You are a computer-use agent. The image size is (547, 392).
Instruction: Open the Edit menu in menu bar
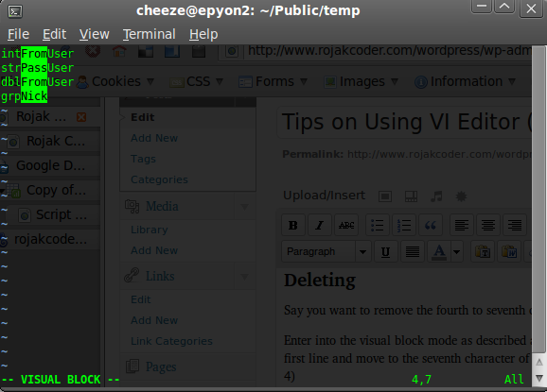click(54, 34)
